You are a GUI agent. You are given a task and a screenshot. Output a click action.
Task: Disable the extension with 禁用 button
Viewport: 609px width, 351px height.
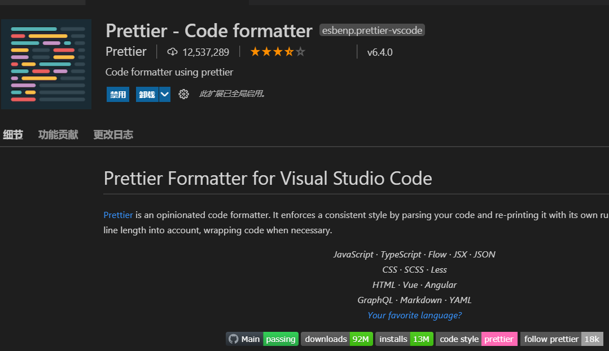point(118,94)
